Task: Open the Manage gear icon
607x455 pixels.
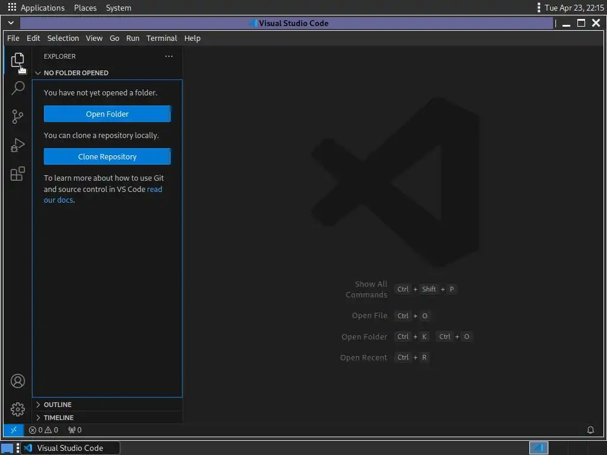Action: [x=17, y=409]
